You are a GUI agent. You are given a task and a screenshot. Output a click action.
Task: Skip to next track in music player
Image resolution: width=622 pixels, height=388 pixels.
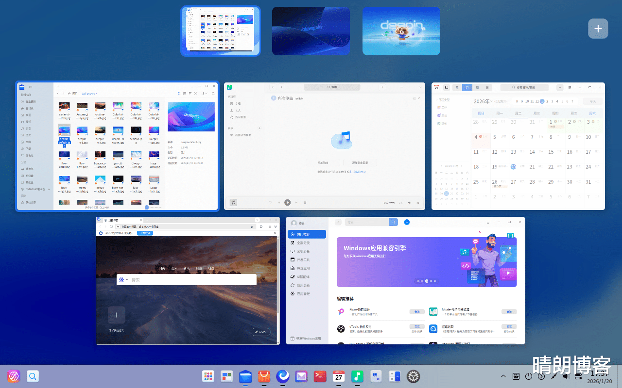pos(296,202)
